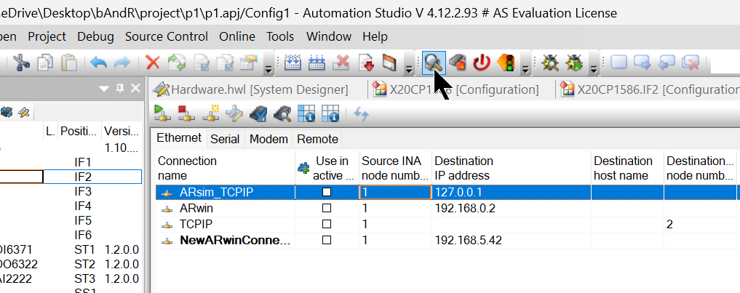
Task: Open left panel dropdown triangle menu
Action: click(104, 89)
